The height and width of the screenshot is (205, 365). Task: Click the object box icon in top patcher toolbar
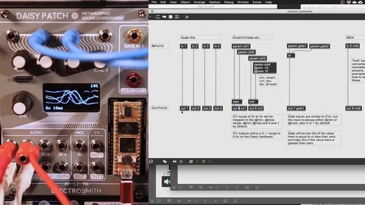[x=158, y=17]
